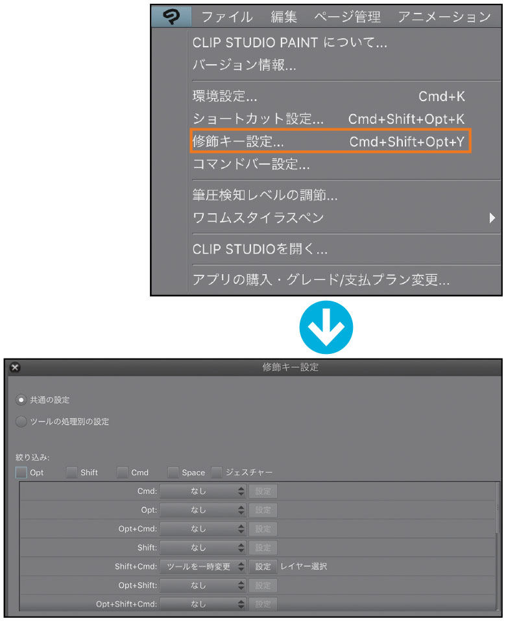The width and height of the screenshot is (506, 621).
Task: Click 設定 button in Shift: row
Action: point(263,548)
